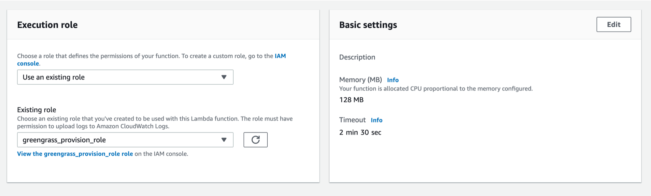Expand the greengrass_provision_role dropdown arrow

click(x=224, y=140)
